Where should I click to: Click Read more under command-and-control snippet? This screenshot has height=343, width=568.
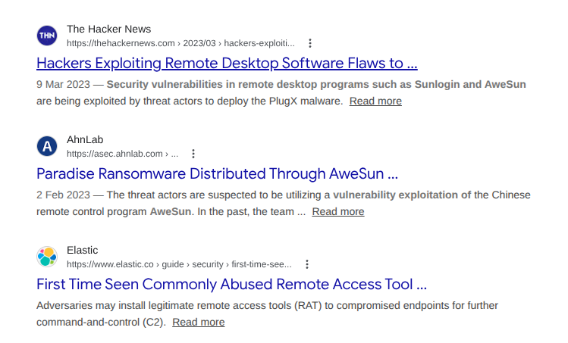tap(199, 322)
